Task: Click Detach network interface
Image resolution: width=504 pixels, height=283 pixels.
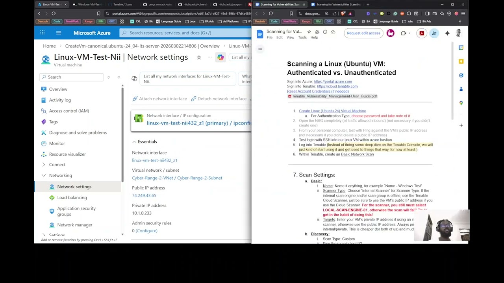Action: pyautogui.click(x=219, y=99)
